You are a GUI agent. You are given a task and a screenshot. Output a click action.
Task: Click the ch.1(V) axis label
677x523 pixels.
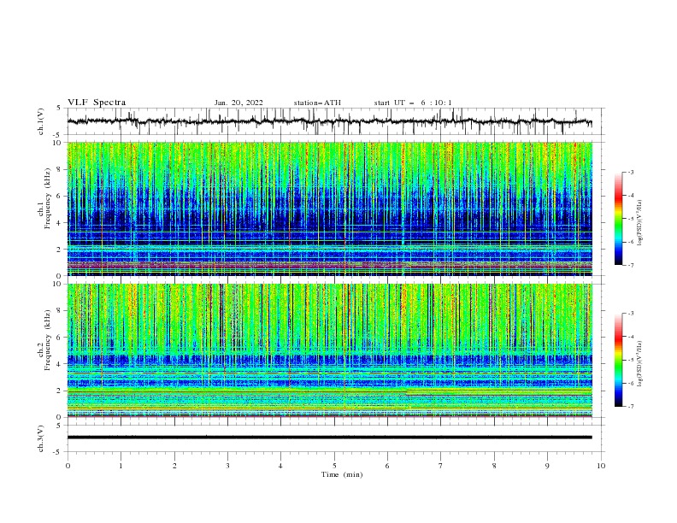[x=41, y=121]
